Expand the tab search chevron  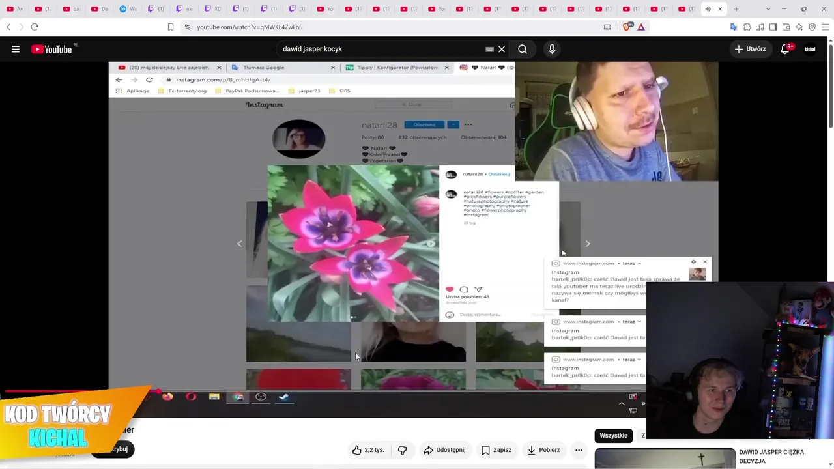[x=768, y=9]
